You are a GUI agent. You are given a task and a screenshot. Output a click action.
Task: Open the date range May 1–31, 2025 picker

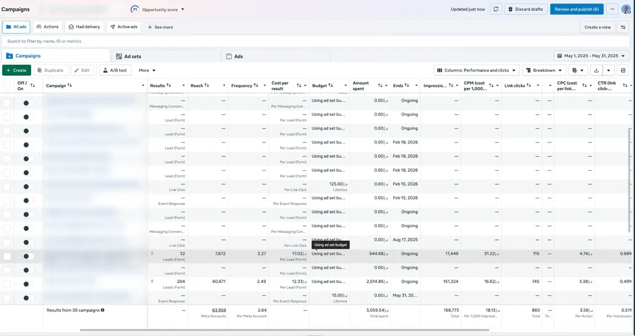[591, 56]
